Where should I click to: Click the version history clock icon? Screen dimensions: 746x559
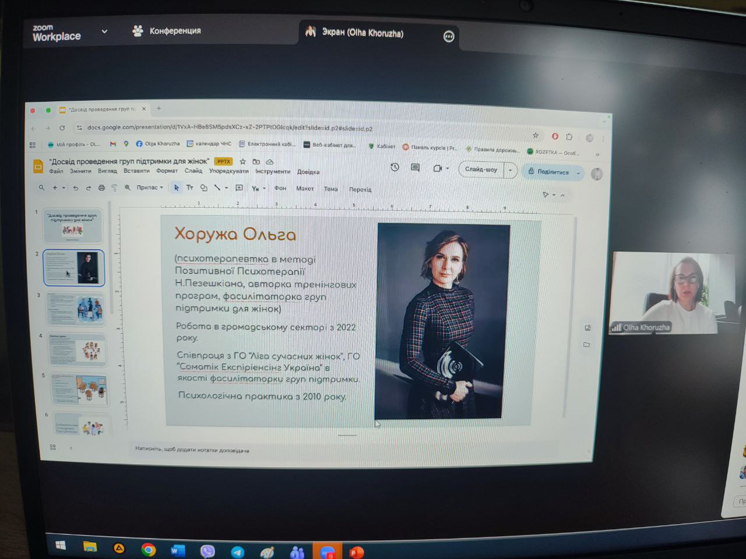395,168
